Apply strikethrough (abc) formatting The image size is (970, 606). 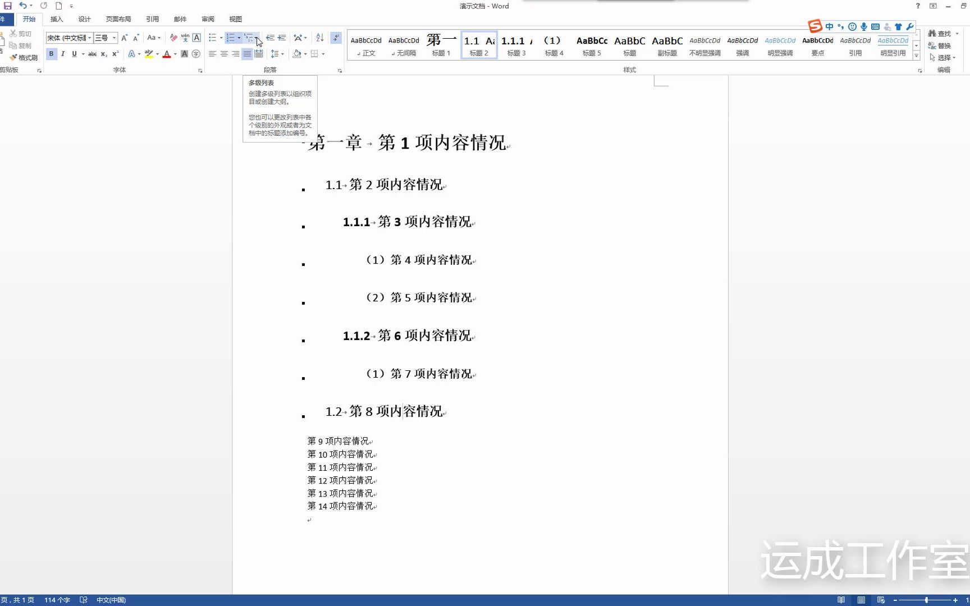click(92, 54)
